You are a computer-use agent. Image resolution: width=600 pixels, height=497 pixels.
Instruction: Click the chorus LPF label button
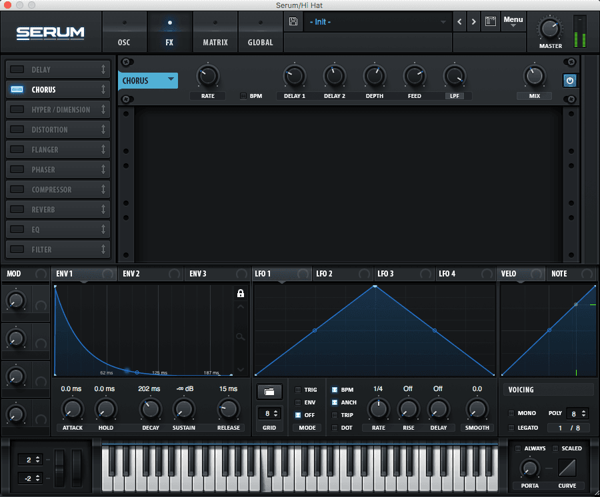click(x=455, y=96)
